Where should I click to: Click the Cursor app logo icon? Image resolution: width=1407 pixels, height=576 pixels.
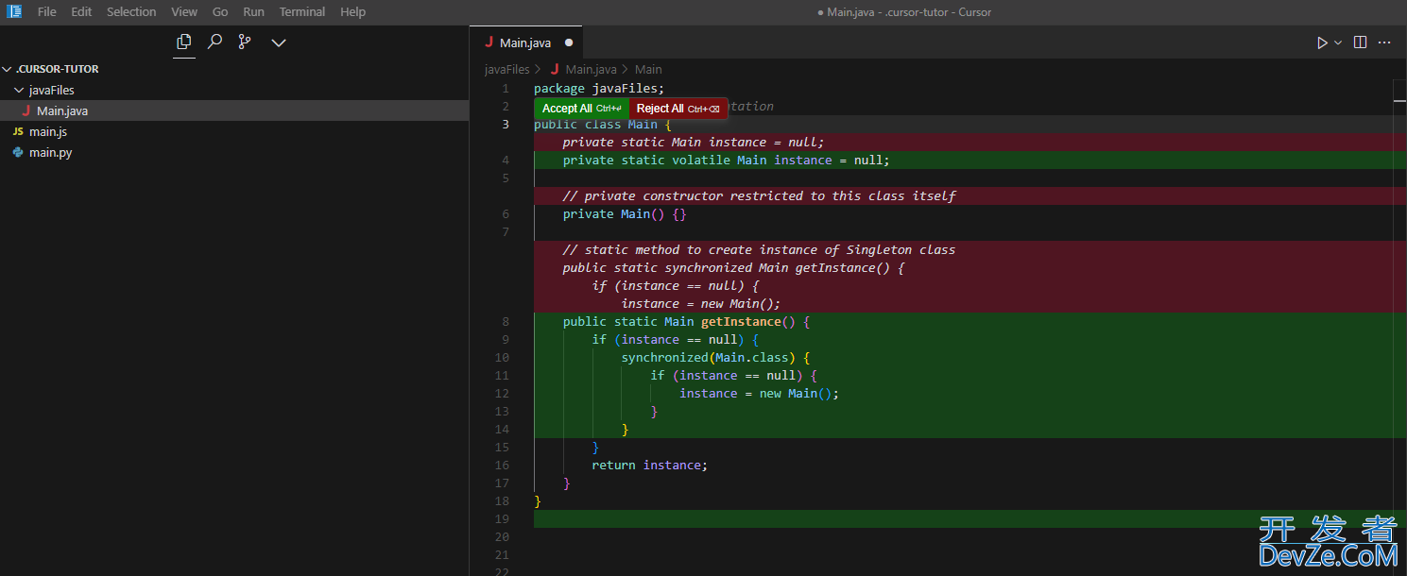pos(14,11)
